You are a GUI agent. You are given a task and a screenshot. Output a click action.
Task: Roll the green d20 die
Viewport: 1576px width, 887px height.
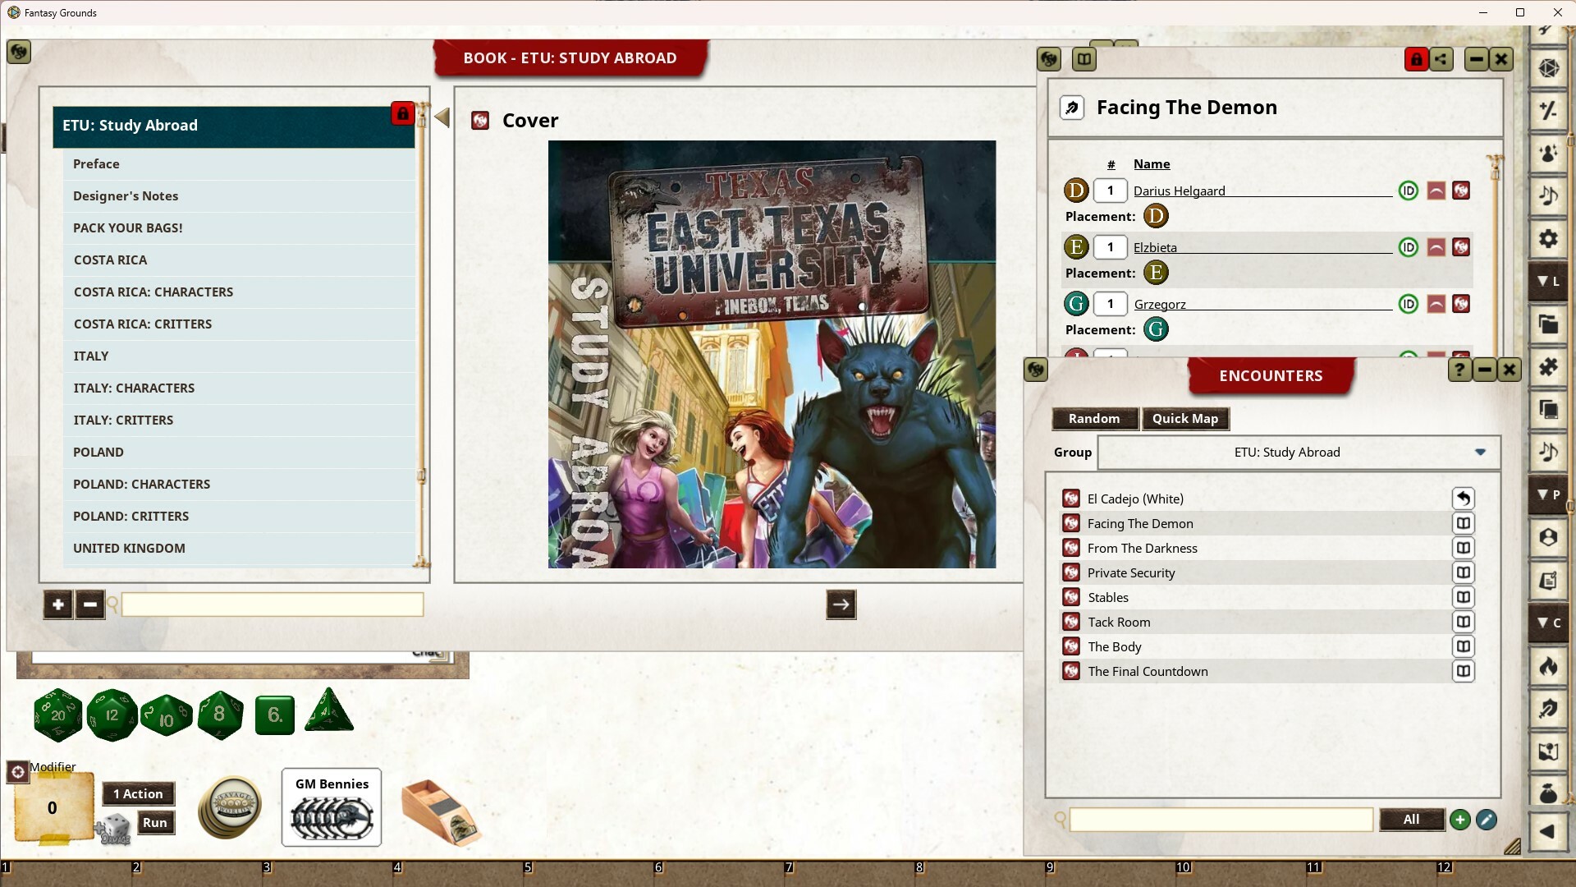(x=58, y=715)
